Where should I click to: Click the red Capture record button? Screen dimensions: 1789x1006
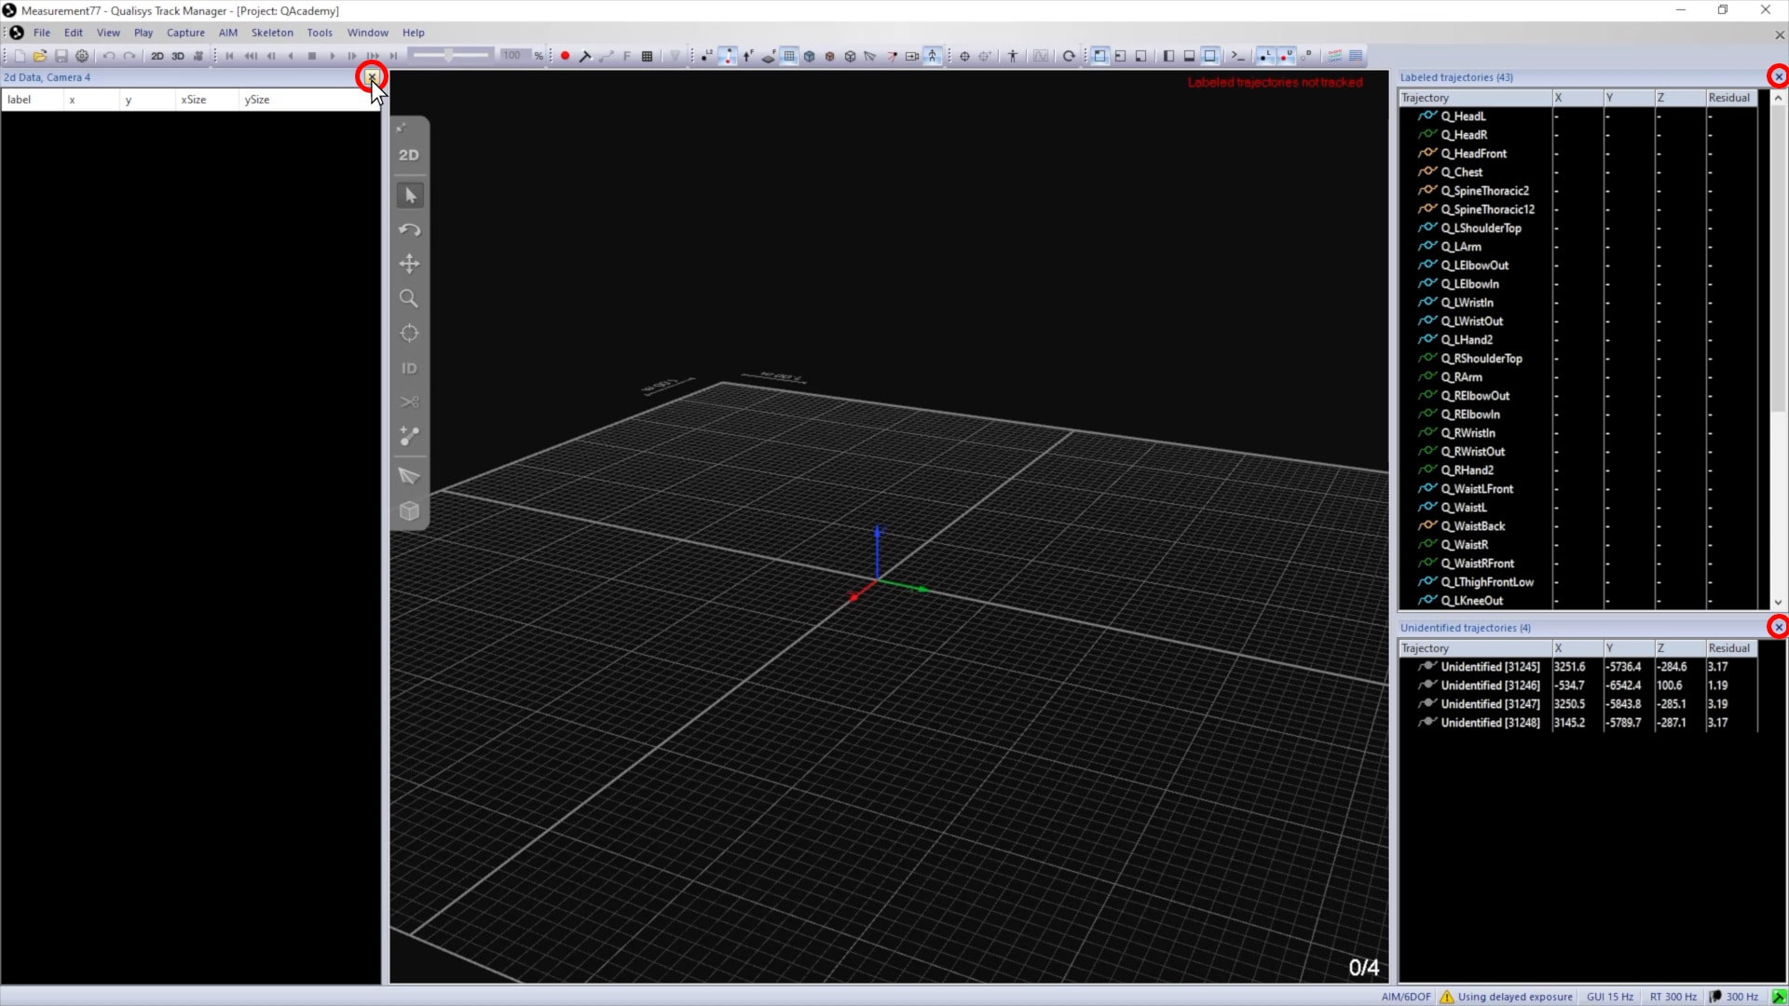[565, 56]
